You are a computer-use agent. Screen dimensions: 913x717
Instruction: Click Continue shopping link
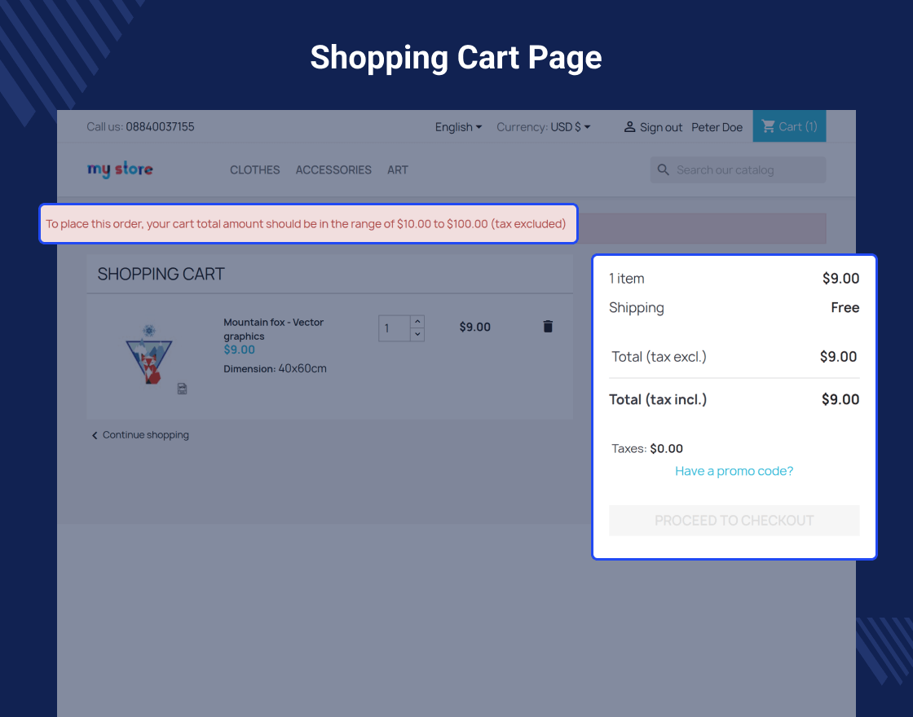tap(140, 435)
